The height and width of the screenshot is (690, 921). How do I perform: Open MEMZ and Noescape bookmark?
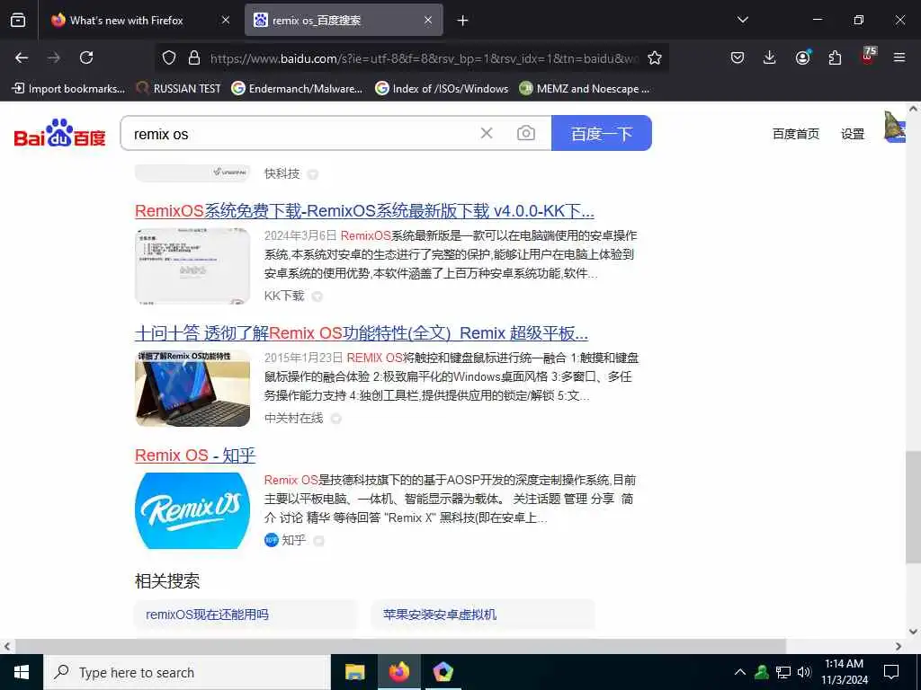585,89
